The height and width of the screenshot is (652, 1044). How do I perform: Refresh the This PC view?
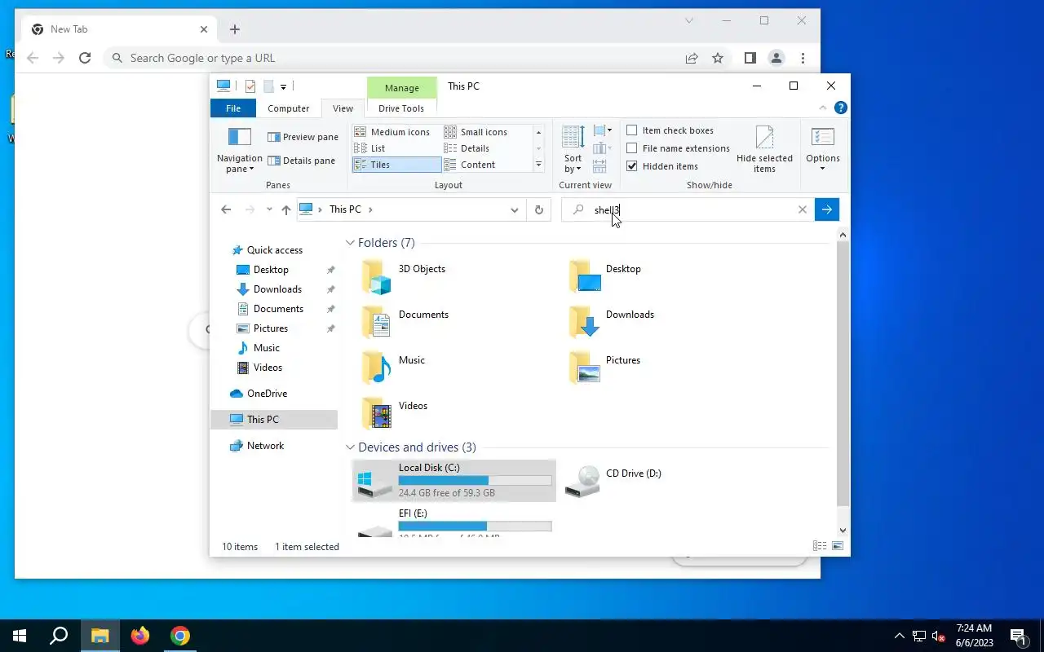click(538, 209)
